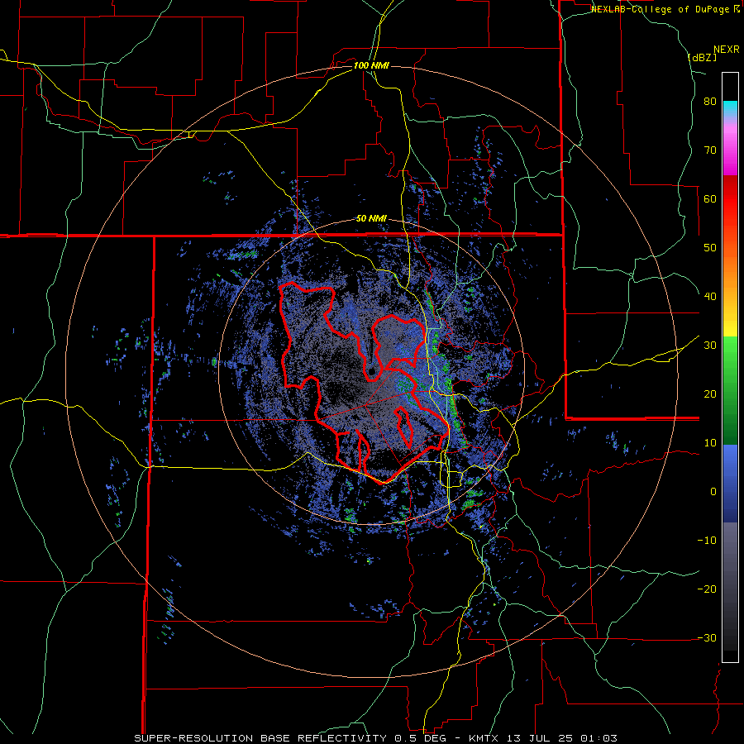
Task: Click the 40 value on the dBZ scale
Action: (710, 297)
